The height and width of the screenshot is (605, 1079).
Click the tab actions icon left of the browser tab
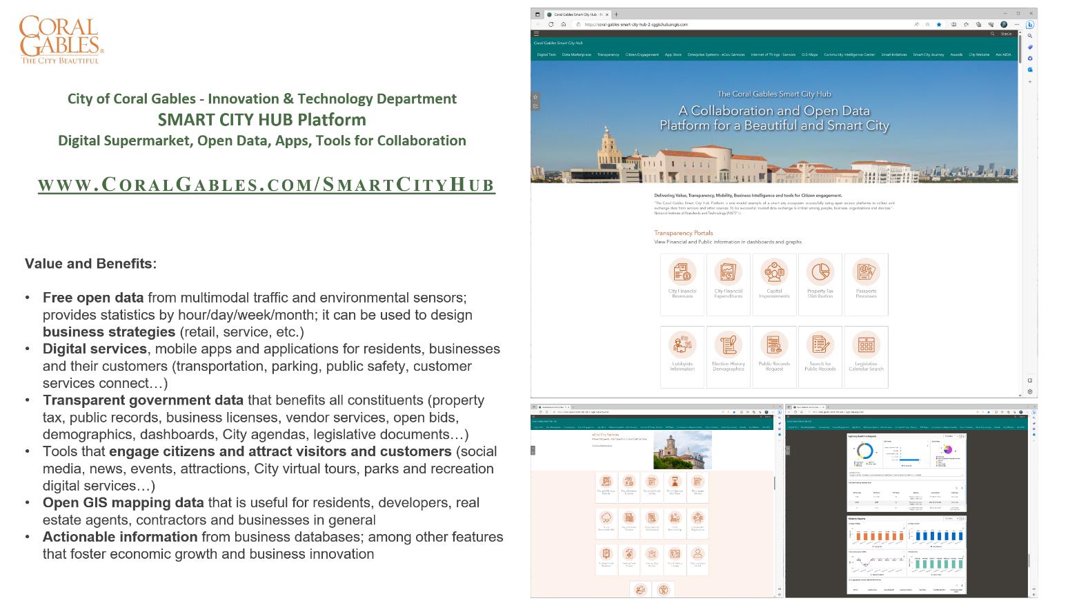(x=538, y=14)
